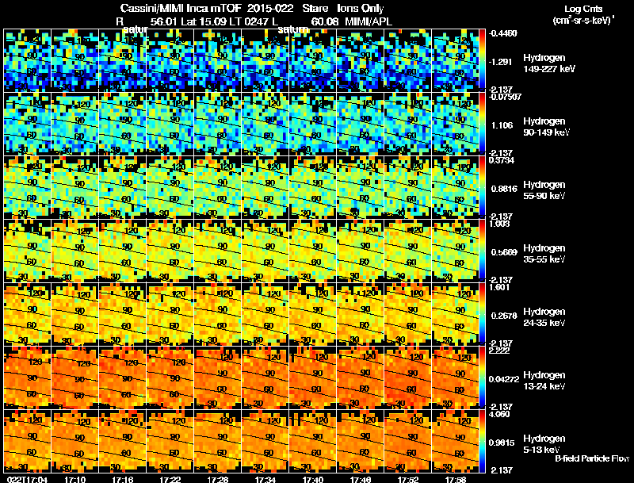Click the "0.8816" color scale value
Image resolution: width=634 pixels, height=483 pixels.
point(504,189)
